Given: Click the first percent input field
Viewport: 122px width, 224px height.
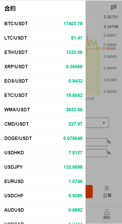Looking at the screenshot, I should click(x=96, y=142).
